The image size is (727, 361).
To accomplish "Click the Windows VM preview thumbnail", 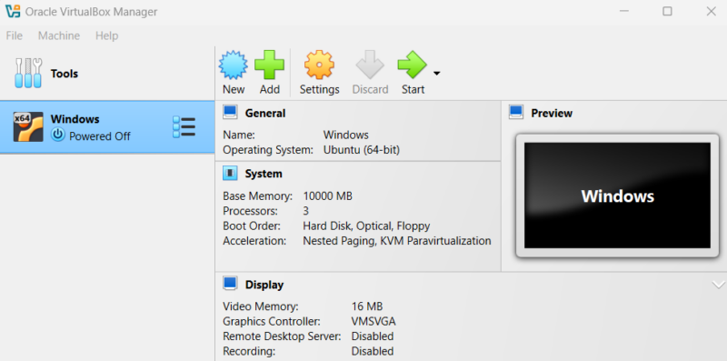I will click(617, 196).
